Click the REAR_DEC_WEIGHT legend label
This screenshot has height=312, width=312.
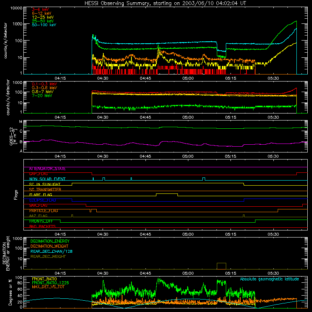[48, 257]
